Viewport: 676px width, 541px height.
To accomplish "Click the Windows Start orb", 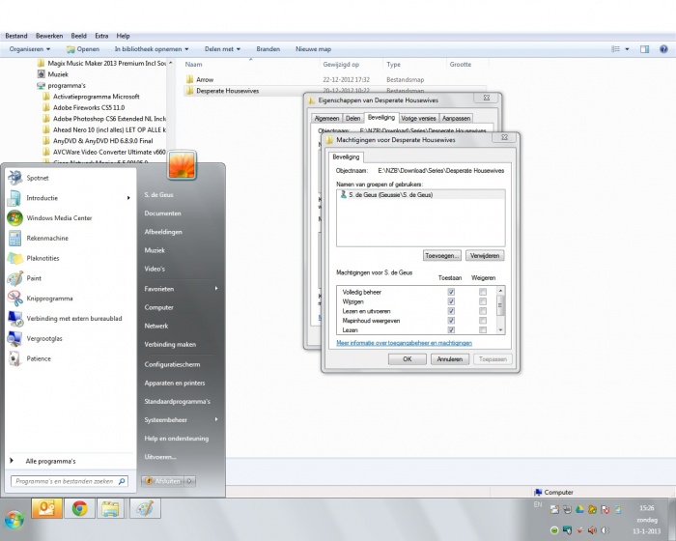I will (x=14, y=520).
